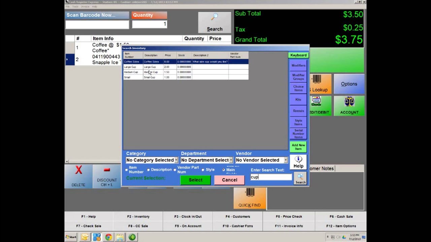431x242 pixels.
Task: Filter by Choice Items
Action: point(298,88)
